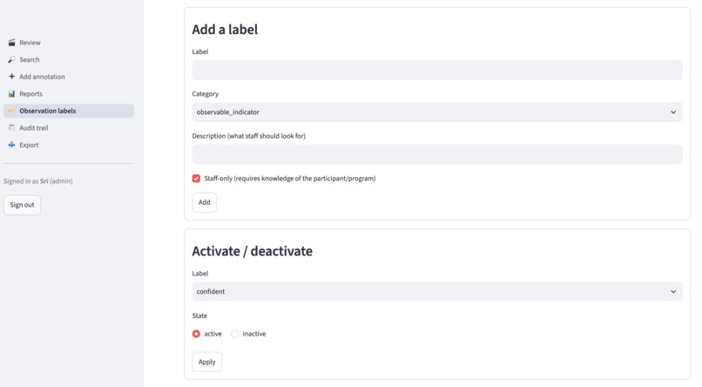This screenshot has height=387, width=702.
Task: Click the 'Add a label' heading
Action: coord(225,30)
